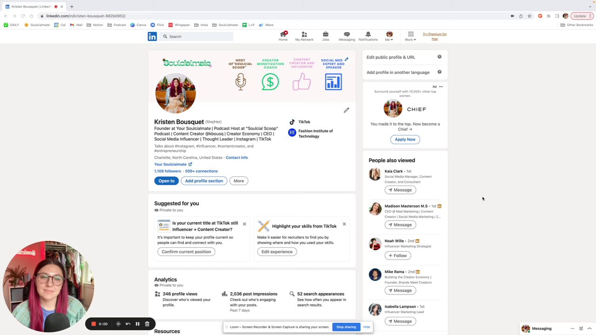The width and height of the screenshot is (596, 335).
Task: Open Try Premium for free link
Action: pos(434,36)
